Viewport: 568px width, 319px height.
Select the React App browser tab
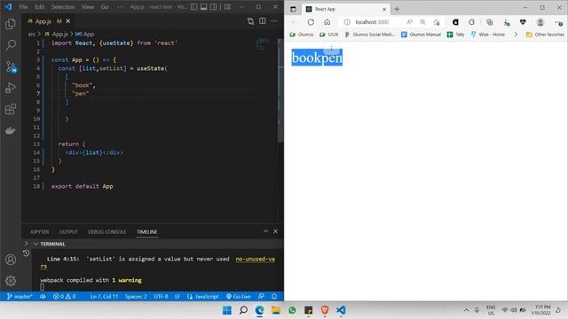(346, 9)
